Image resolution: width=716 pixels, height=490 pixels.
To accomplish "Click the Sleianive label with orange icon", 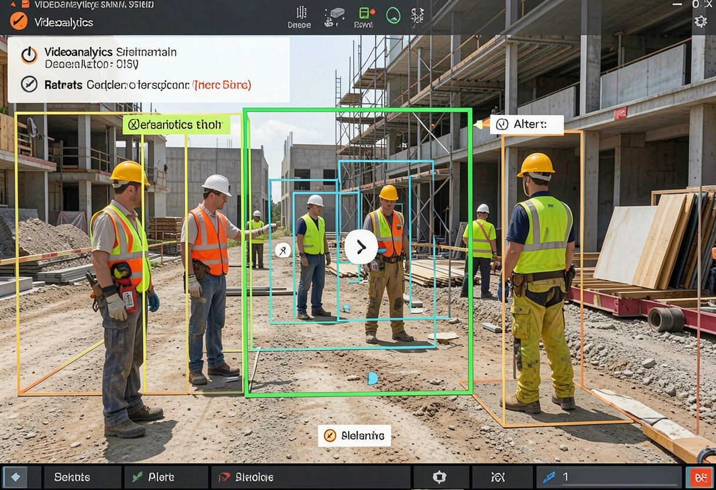I will [x=354, y=436].
